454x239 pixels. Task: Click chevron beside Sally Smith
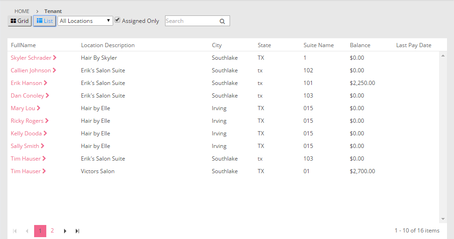[43, 146]
